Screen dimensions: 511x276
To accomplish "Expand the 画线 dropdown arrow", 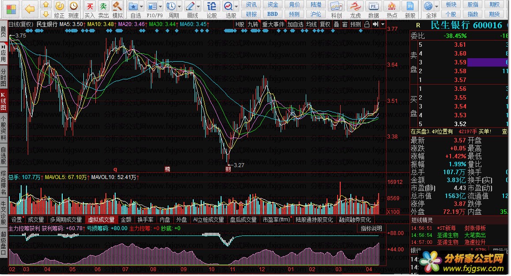I will 198,6.
